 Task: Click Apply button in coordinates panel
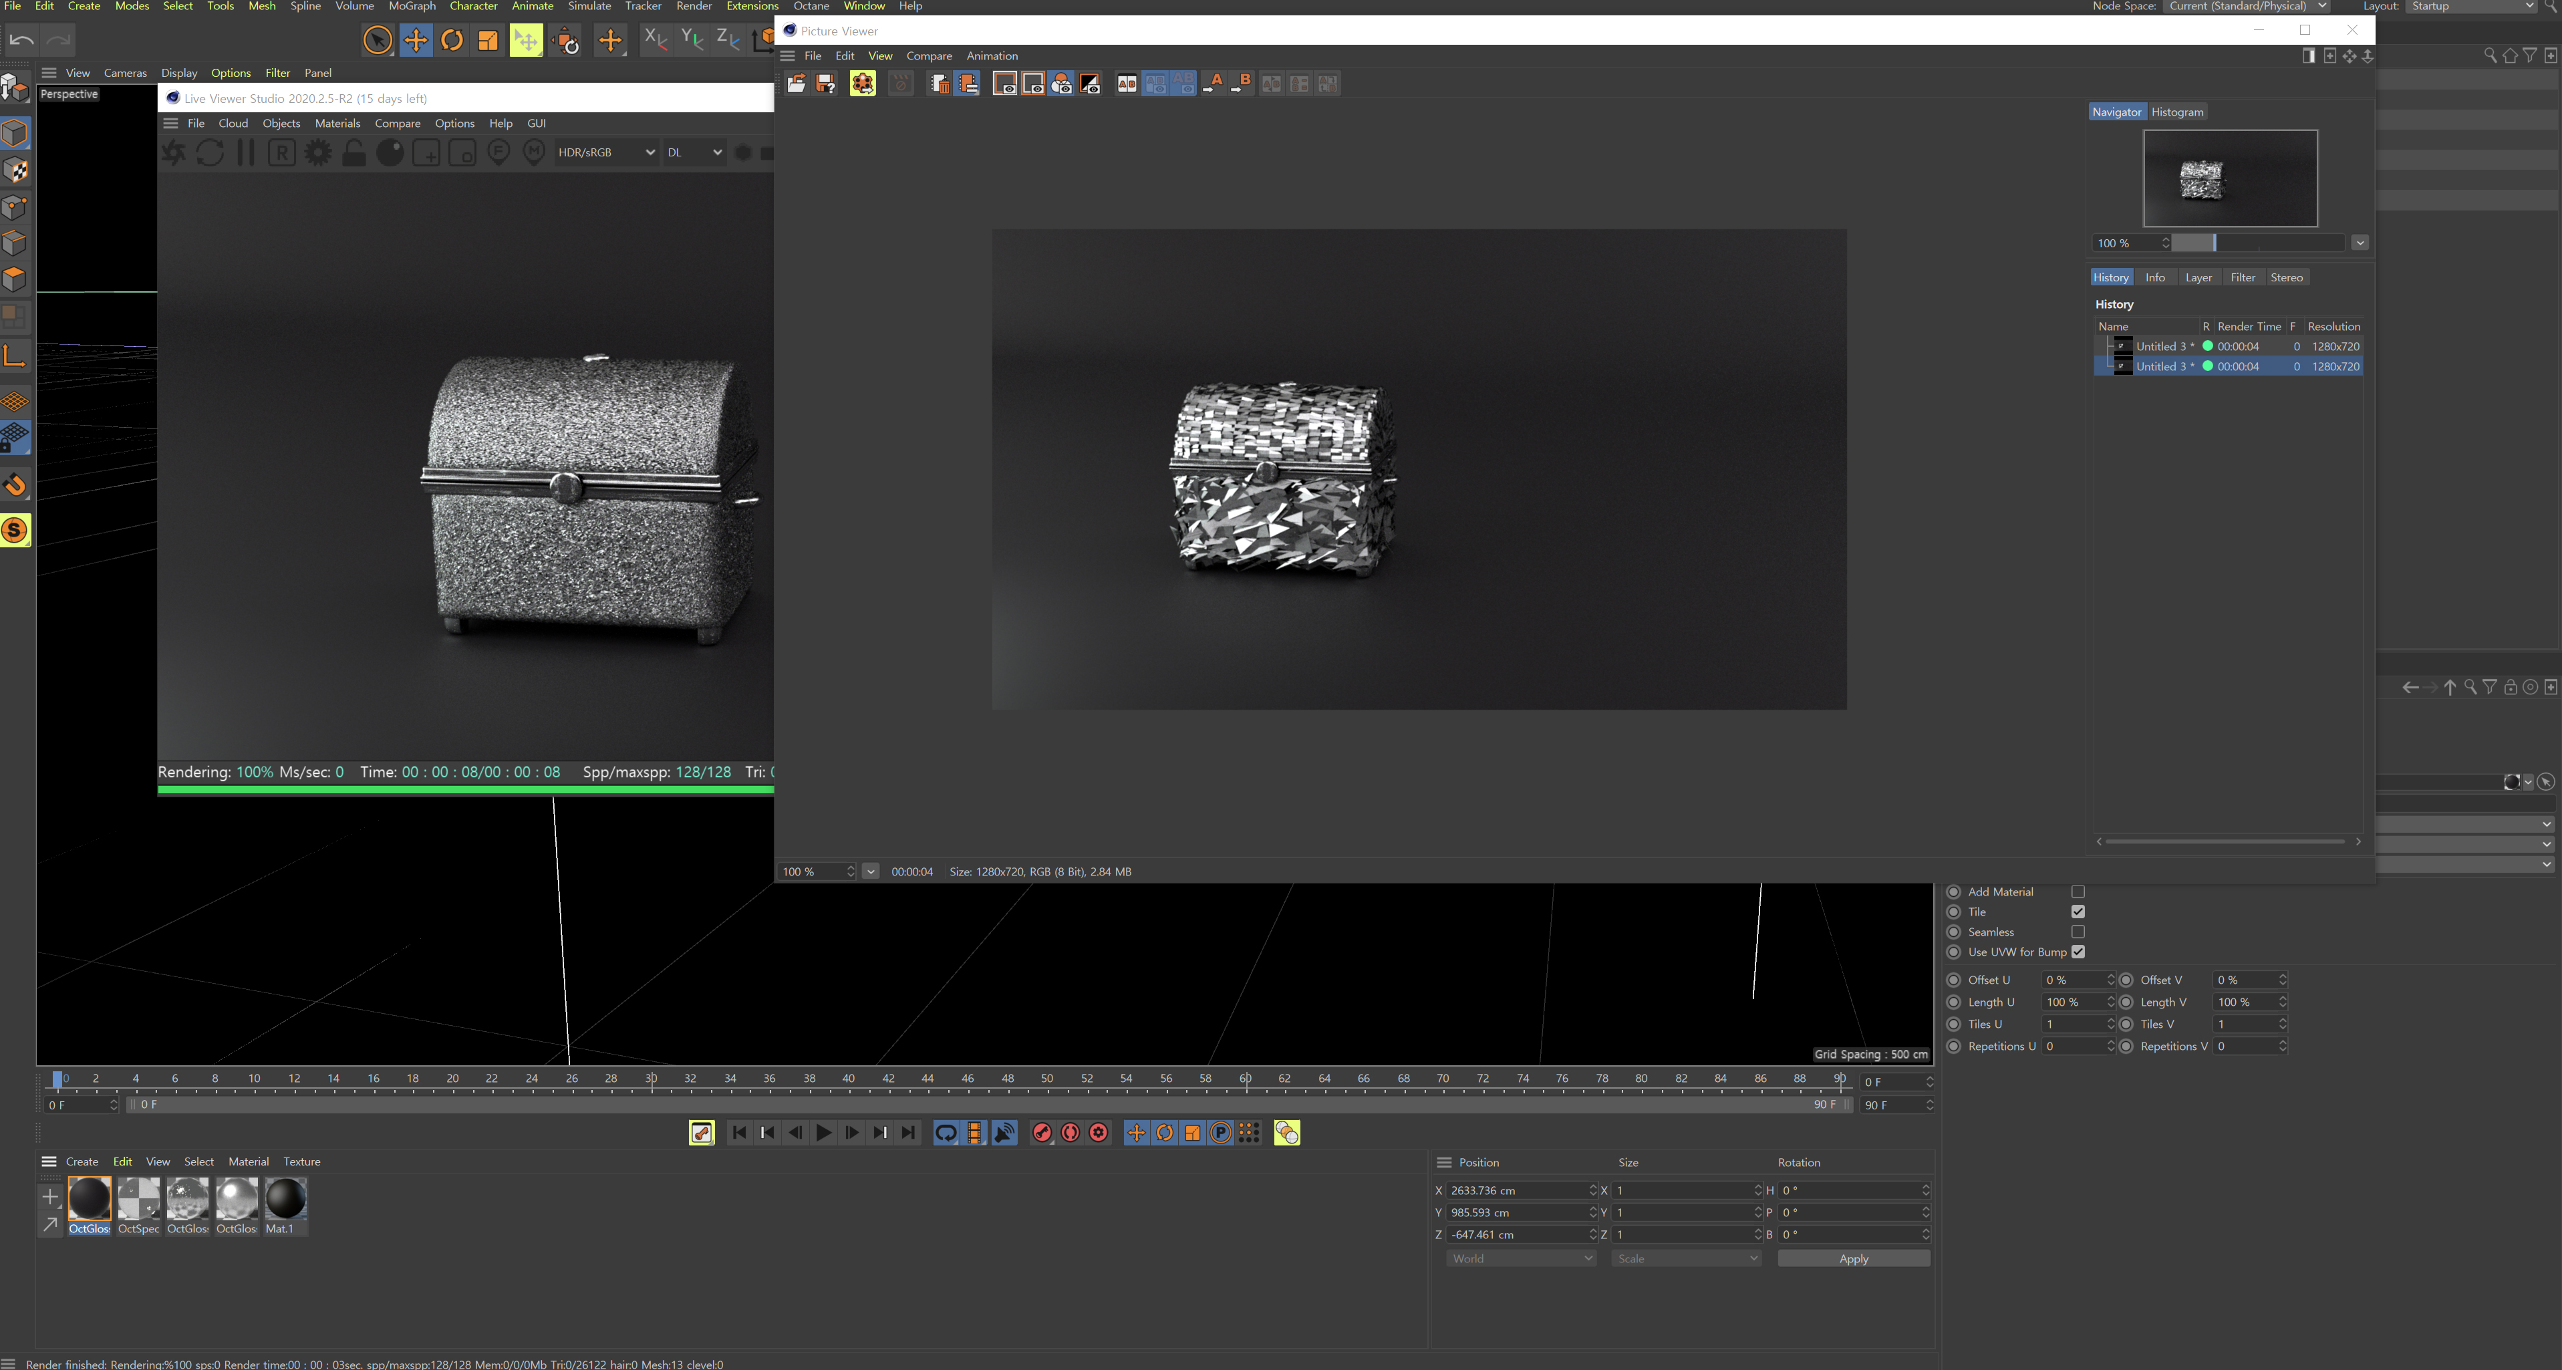coord(1854,1258)
